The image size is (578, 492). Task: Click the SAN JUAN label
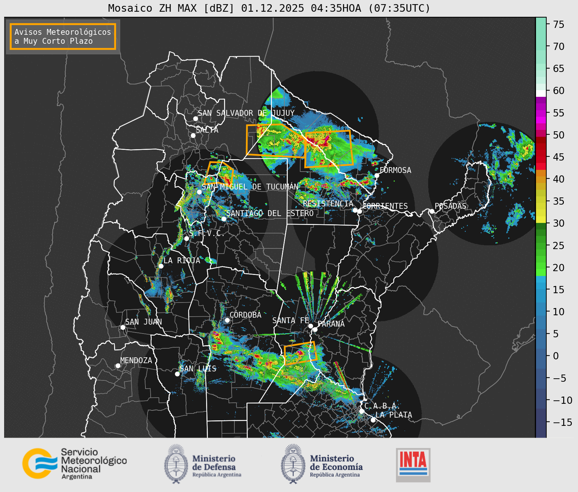(x=143, y=322)
